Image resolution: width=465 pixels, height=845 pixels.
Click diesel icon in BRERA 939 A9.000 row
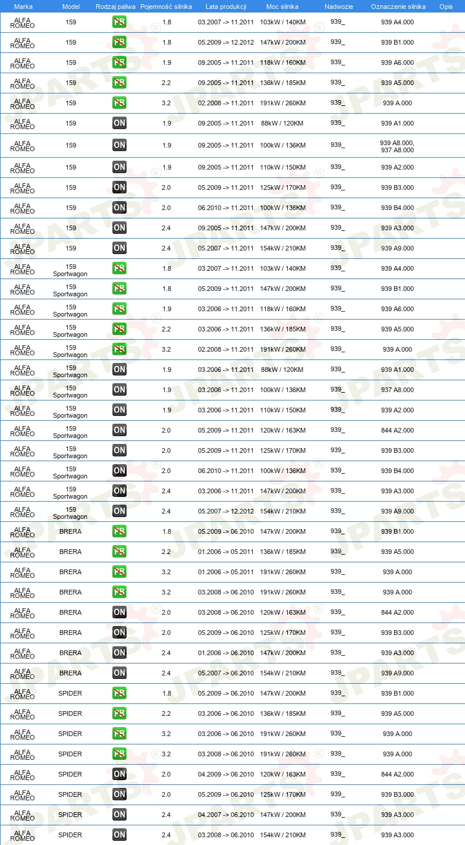120,673
